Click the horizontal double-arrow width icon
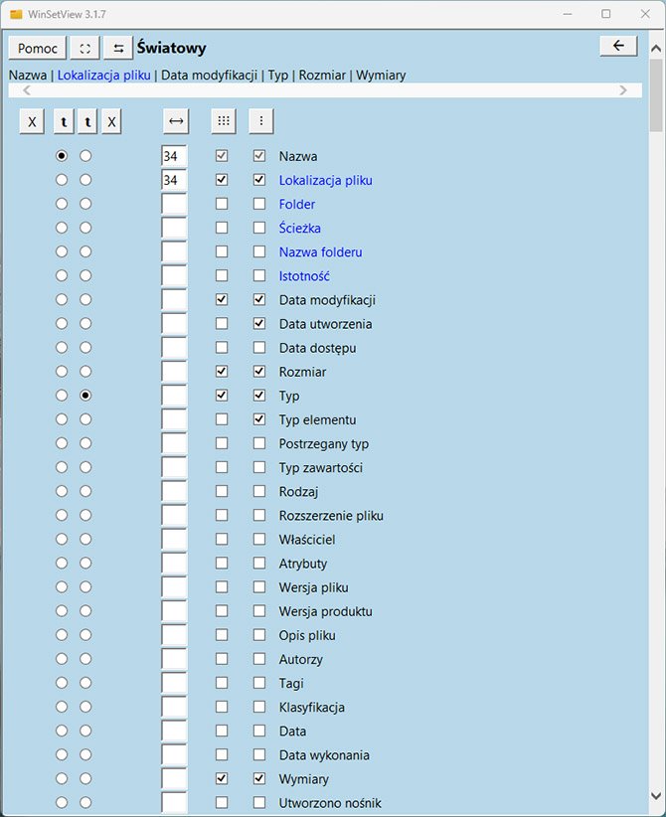 pos(176,121)
